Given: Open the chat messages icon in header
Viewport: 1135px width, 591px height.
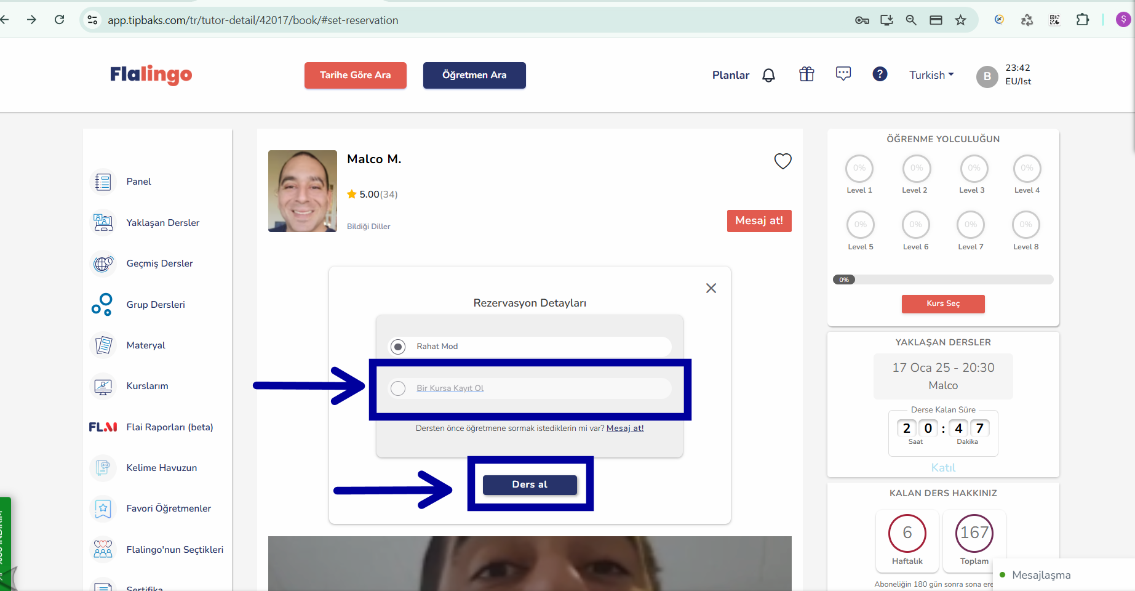Looking at the screenshot, I should pos(843,74).
